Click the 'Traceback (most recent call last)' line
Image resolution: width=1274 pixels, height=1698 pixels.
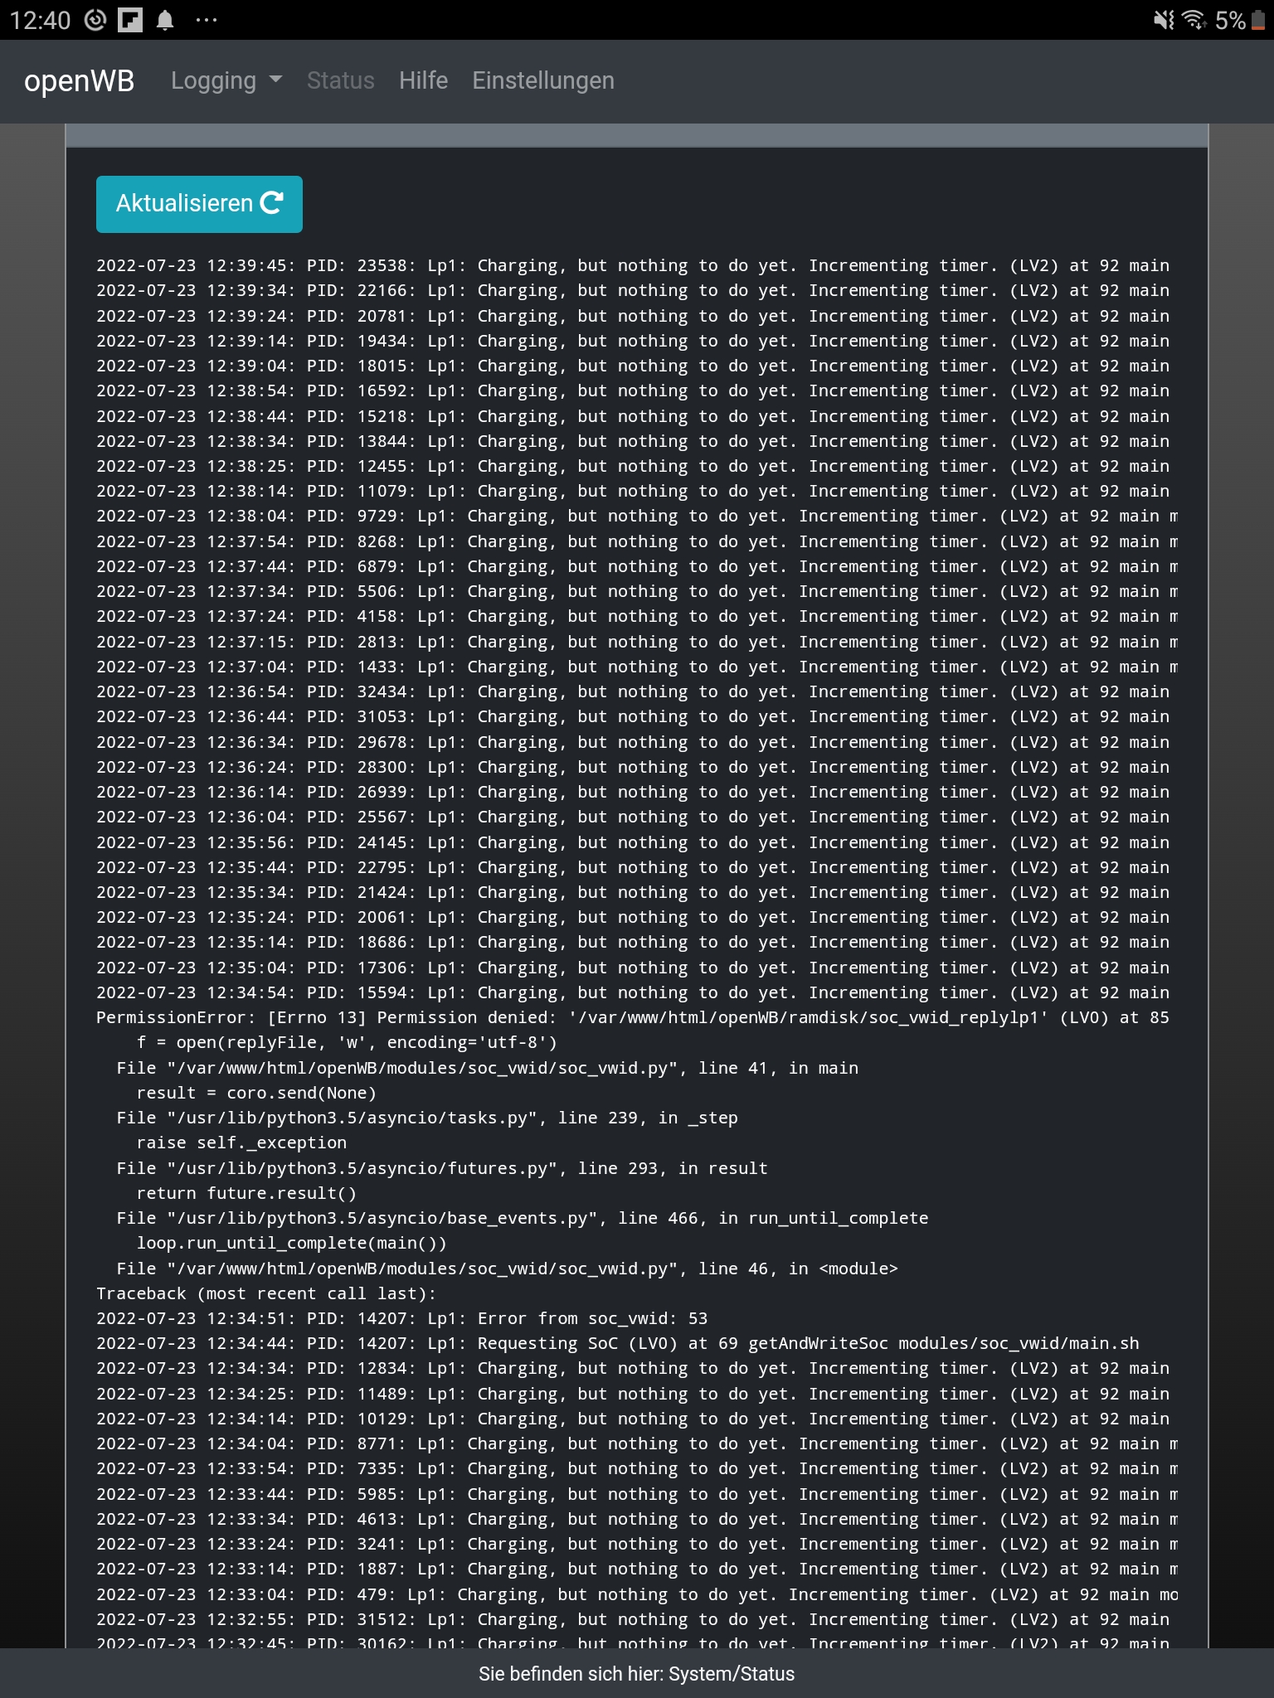pyautogui.click(x=265, y=1293)
